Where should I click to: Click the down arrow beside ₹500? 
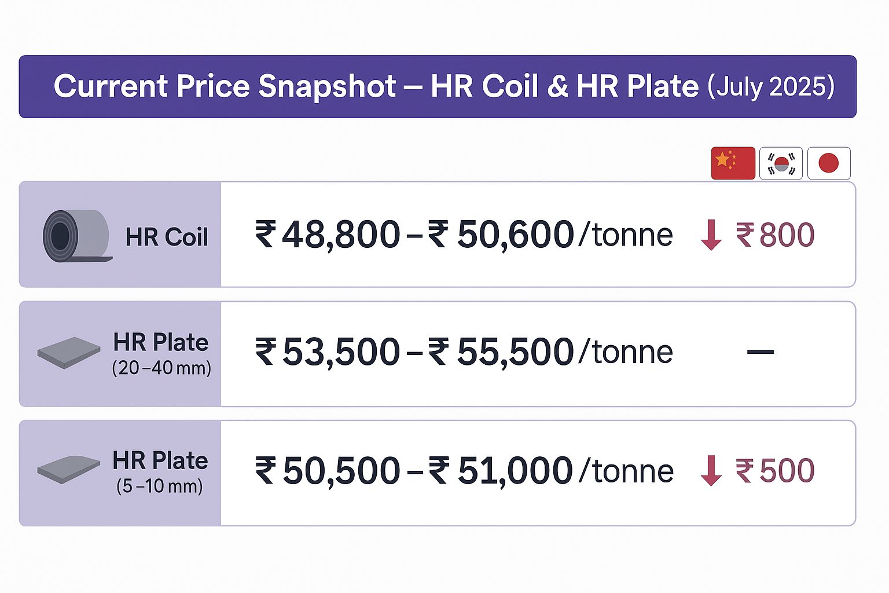(711, 470)
